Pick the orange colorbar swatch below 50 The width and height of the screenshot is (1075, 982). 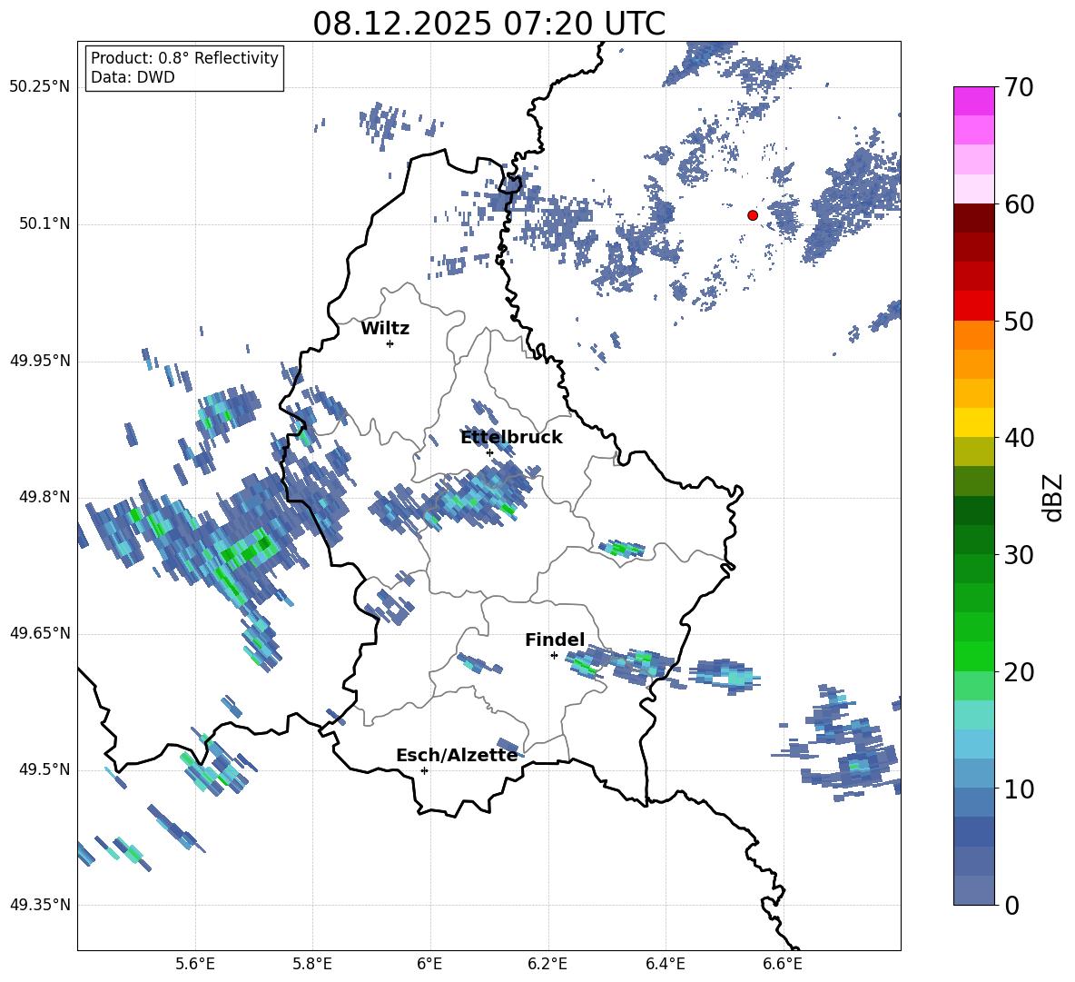click(973, 334)
